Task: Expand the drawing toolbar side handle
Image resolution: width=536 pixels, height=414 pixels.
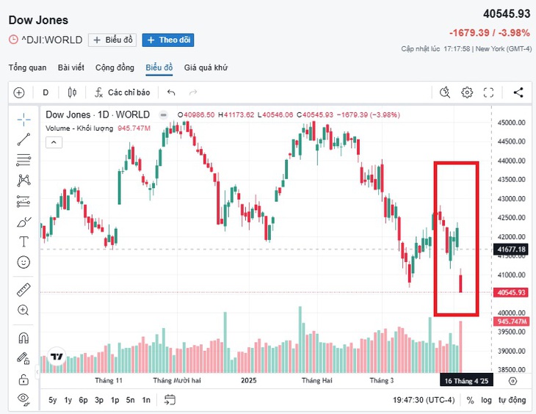Action: point(37,371)
